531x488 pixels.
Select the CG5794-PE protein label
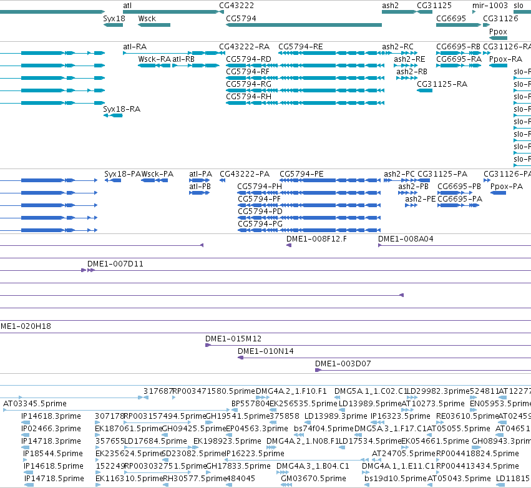point(301,174)
